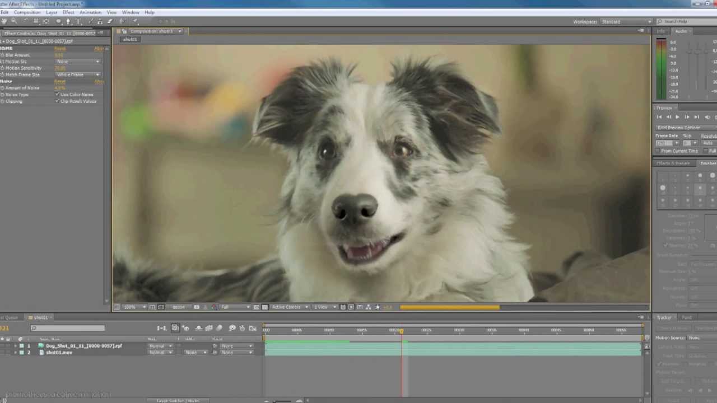The image size is (717, 403).
Task: Toggle Amount of Noise stopwatch
Action: tap(2, 88)
